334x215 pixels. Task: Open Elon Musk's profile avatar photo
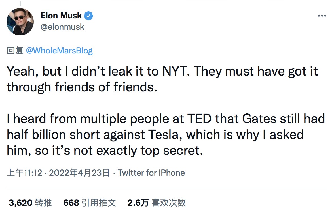coord(20,22)
